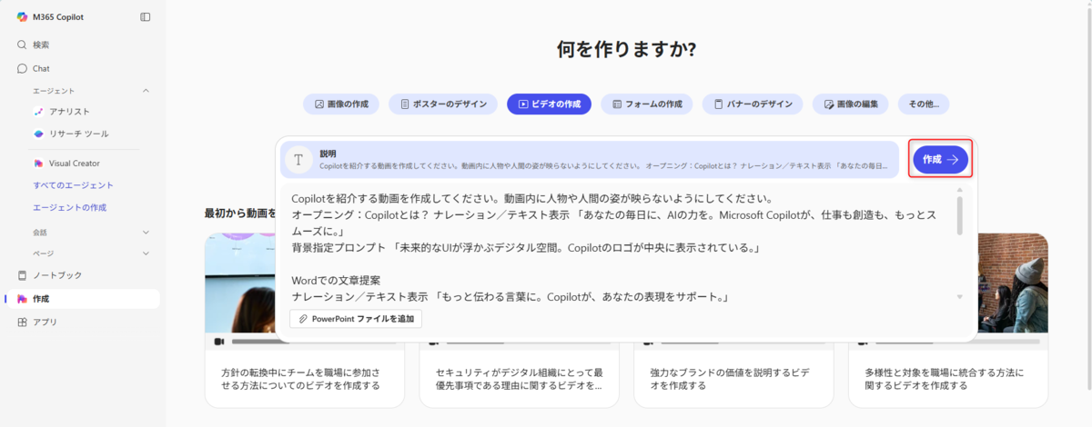Choose バナーのデザイン option chip
The image size is (1092, 427).
tap(753, 104)
